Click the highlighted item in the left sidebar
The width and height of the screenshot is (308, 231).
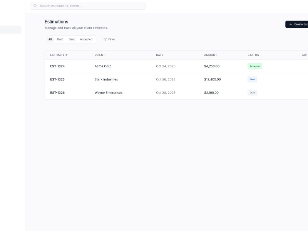[10, 30]
